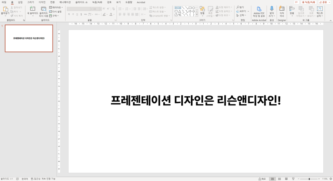The width and height of the screenshot is (333, 181).
Task: Insert a Text Box (텍스트 상자)
Action: click(320, 11)
